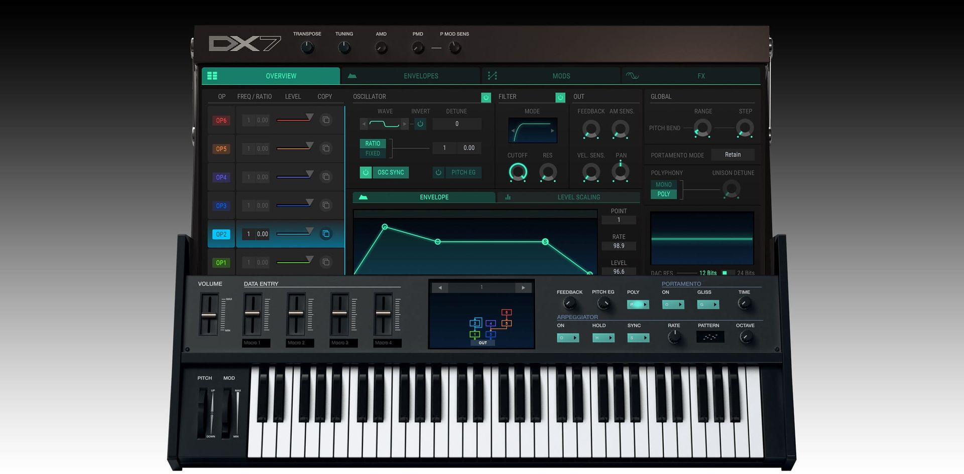This screenshot has height=474, width=964.
Task: Switch filter mode with left arrow
Action: click(x=513, y=131)
